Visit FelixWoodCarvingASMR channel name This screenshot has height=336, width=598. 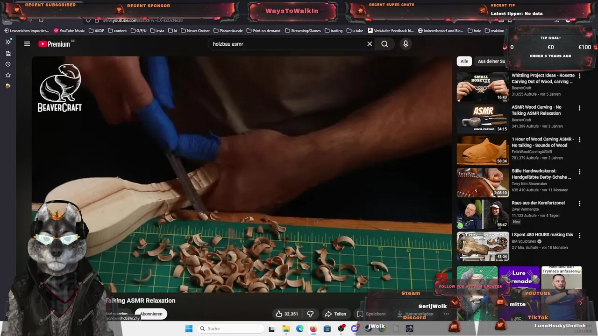point(532,152)
